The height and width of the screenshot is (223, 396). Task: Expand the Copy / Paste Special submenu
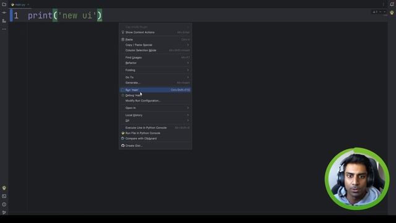coord(155,45)
